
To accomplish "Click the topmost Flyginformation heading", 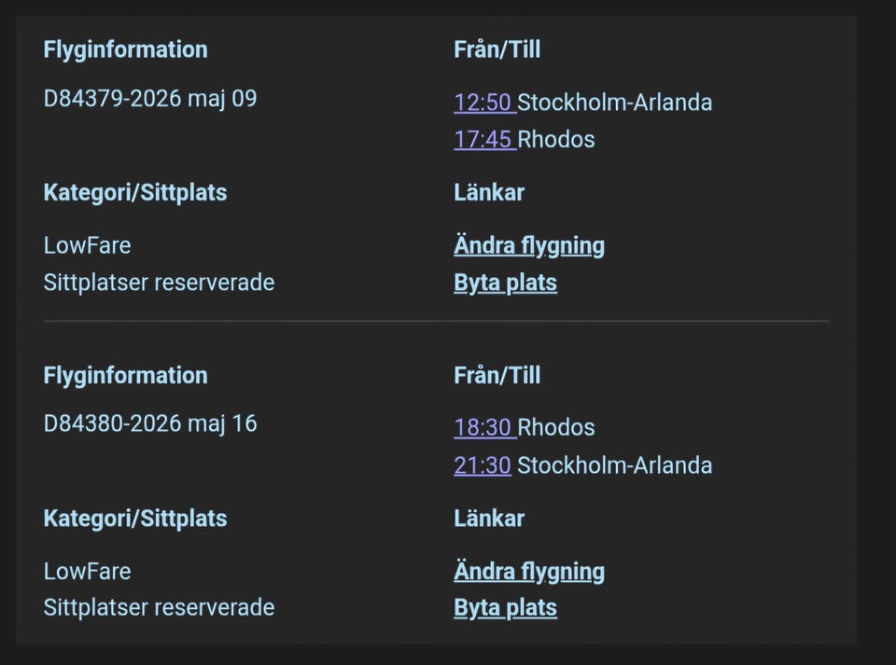I will (x=125, y=49).
